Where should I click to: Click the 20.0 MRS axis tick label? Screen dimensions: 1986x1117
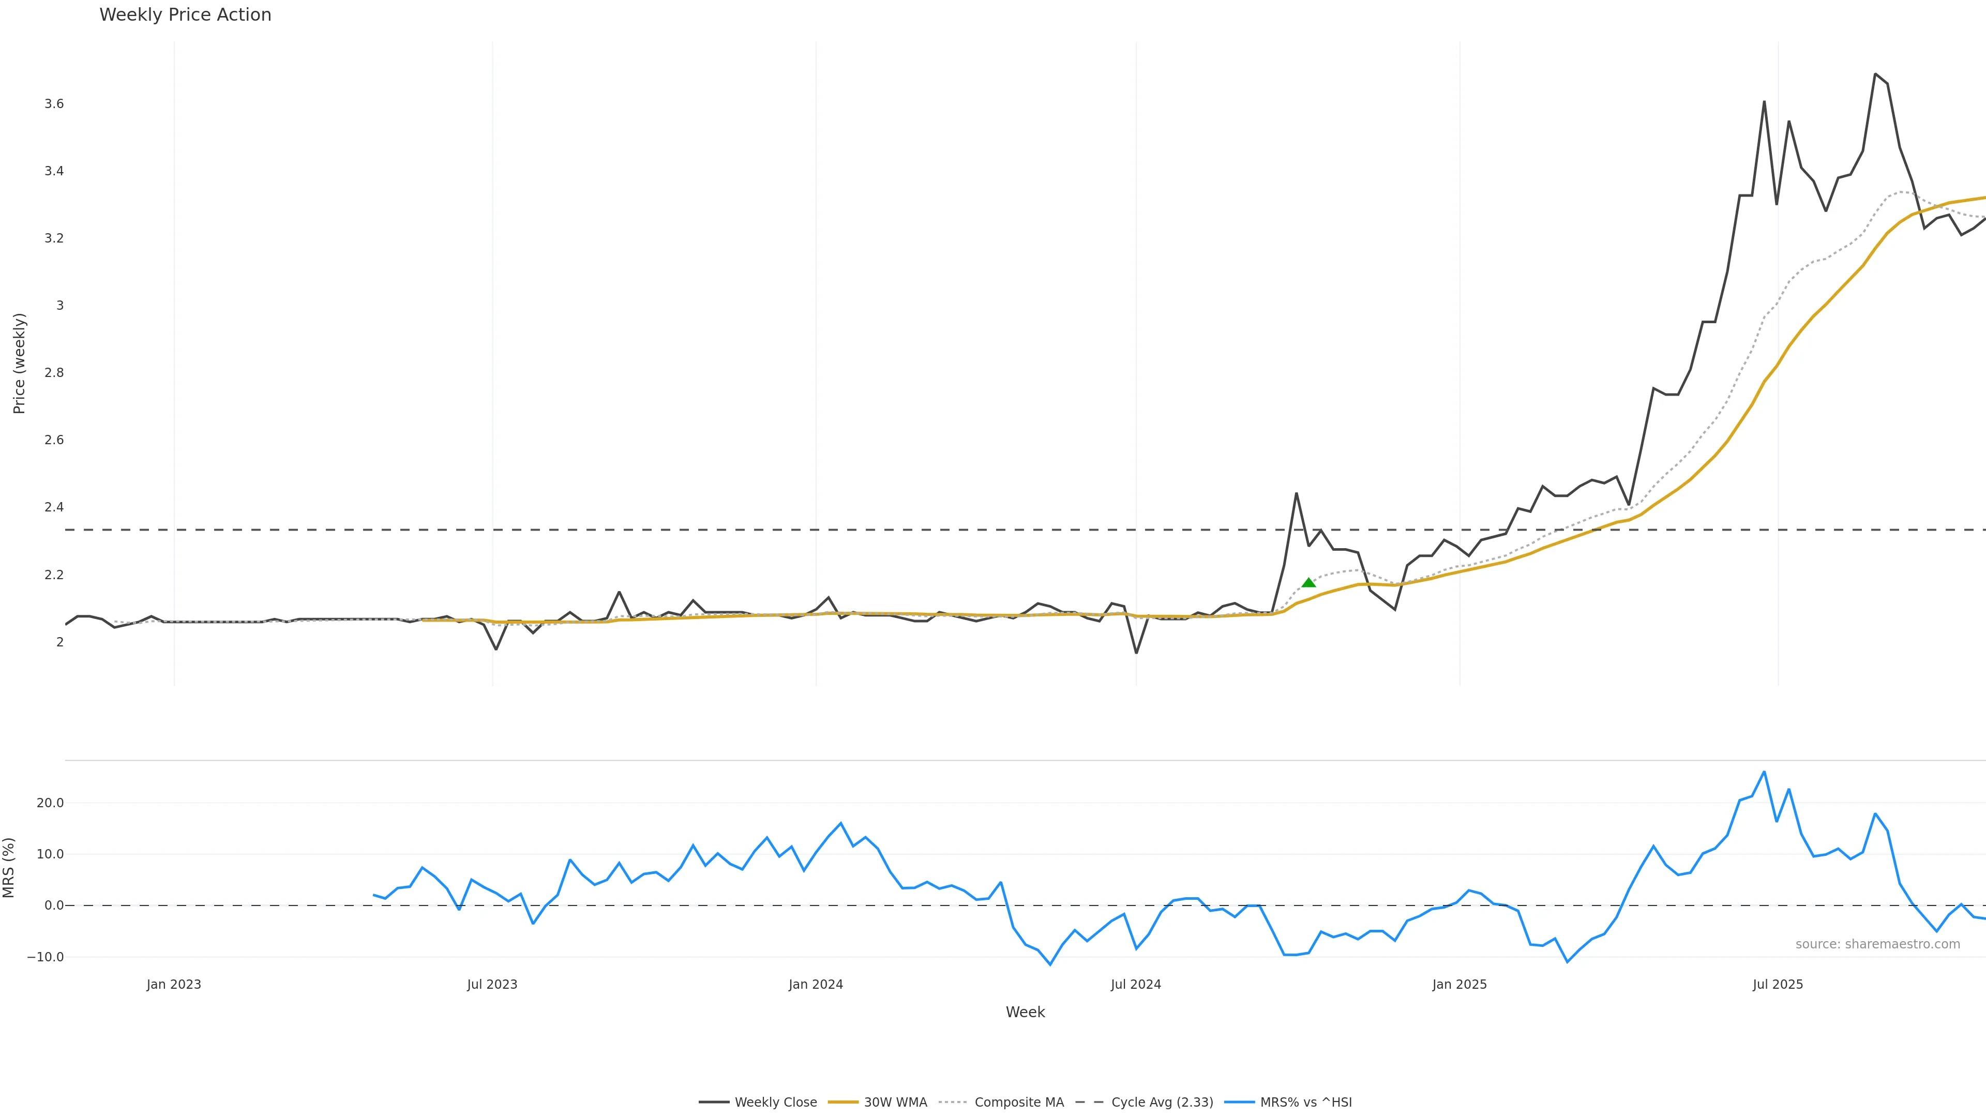pos(50,803)
